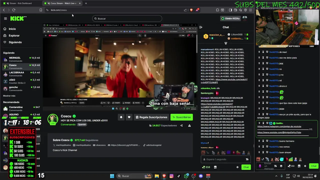Open popout chat settings gear

305,166
